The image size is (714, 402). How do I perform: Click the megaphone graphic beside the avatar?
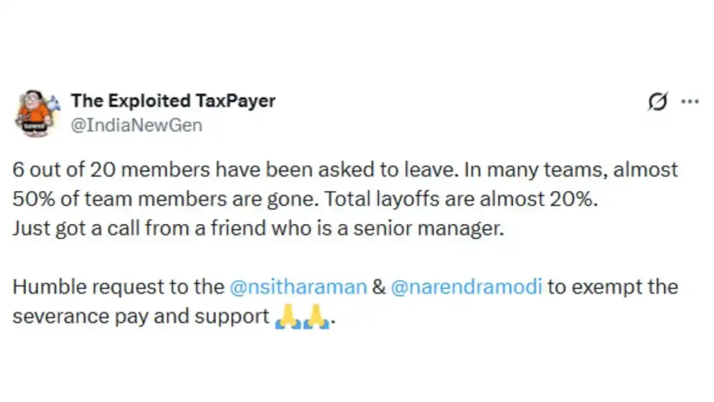click(x=55, y=102)
